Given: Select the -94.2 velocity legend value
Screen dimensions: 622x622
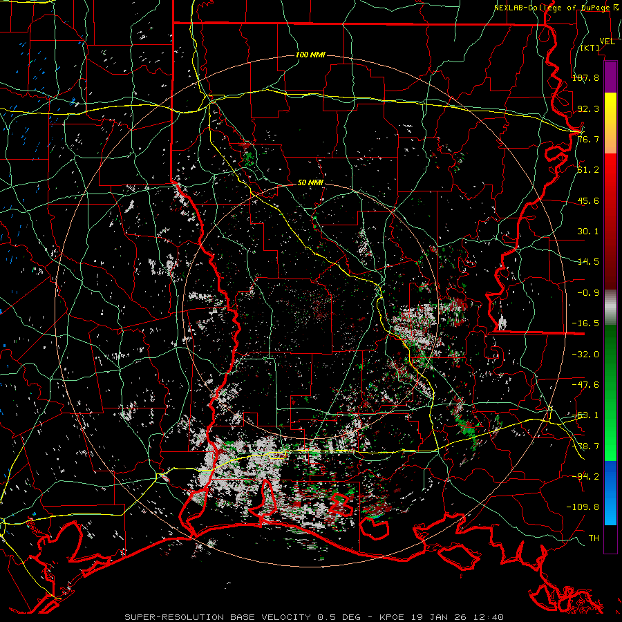Looking at the screenshot, I should [x=585, y=476].
